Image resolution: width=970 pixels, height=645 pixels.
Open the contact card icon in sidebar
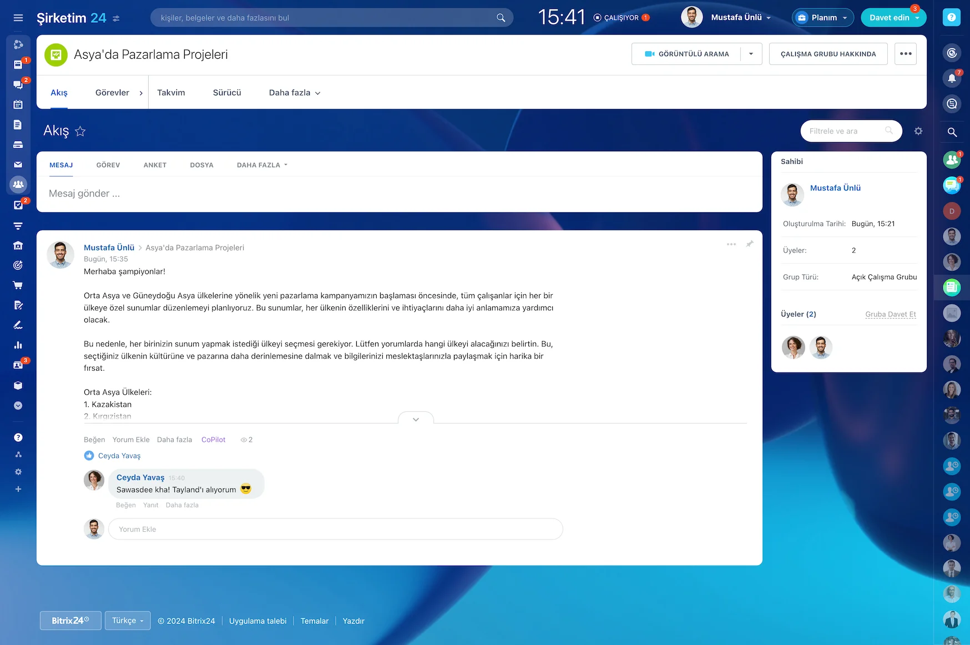click(18, 365)
